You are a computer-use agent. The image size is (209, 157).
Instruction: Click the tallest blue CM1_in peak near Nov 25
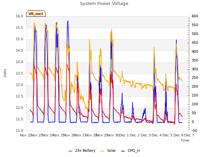[68, 21]
